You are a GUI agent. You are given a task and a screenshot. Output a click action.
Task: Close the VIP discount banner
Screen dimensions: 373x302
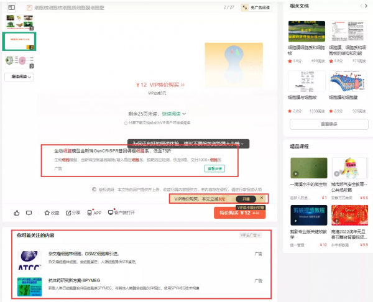tap(262, 198)
